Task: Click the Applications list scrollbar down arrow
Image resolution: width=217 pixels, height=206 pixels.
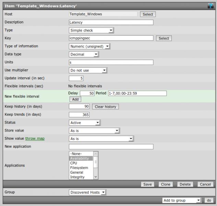Action: 96,177
